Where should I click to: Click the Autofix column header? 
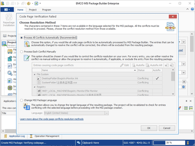157,70
